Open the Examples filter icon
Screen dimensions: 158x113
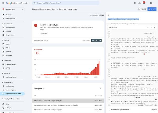tap(101, 88)
